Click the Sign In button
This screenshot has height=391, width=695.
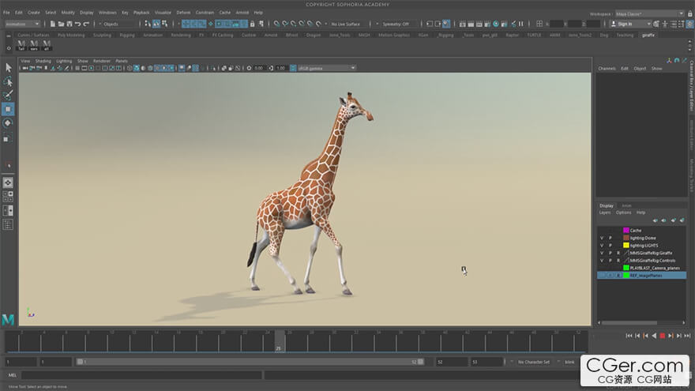point(627,24)
